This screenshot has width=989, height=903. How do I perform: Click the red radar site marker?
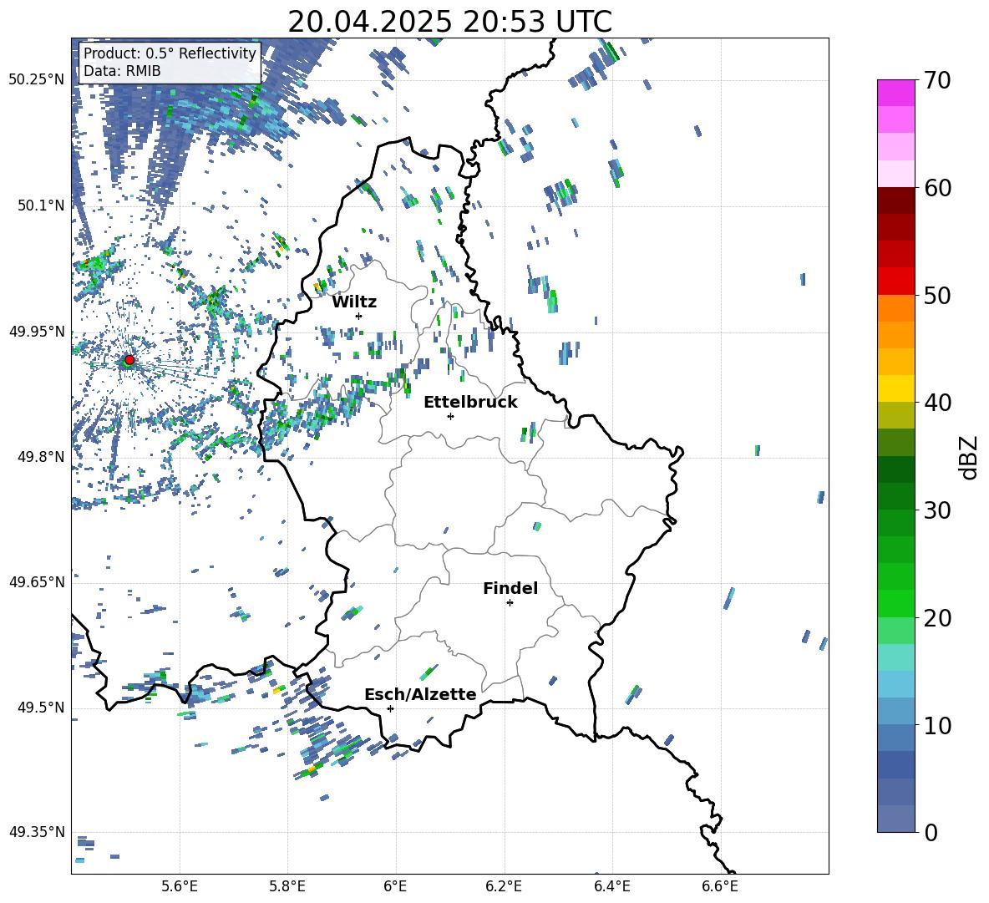pyautogui.click(x=129, y=360)
